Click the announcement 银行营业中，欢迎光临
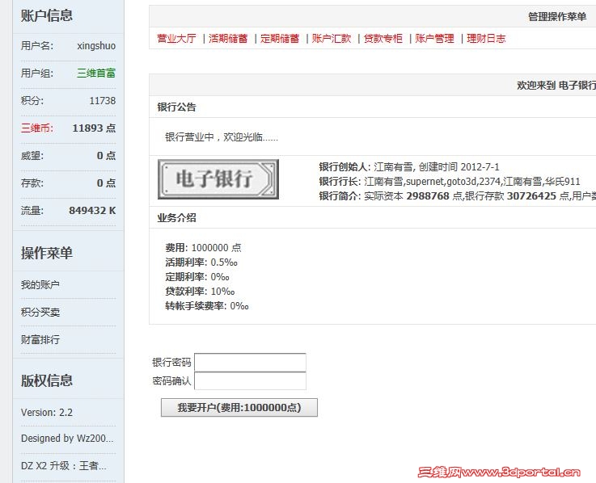596x483 pixels. (222, 137)
